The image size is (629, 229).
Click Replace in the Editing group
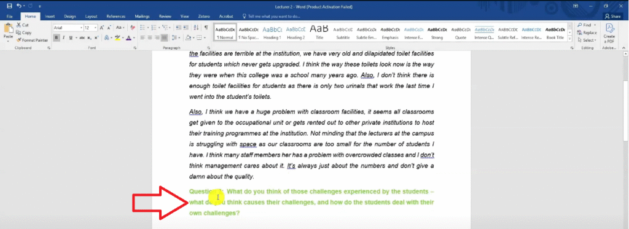point(587,33)
